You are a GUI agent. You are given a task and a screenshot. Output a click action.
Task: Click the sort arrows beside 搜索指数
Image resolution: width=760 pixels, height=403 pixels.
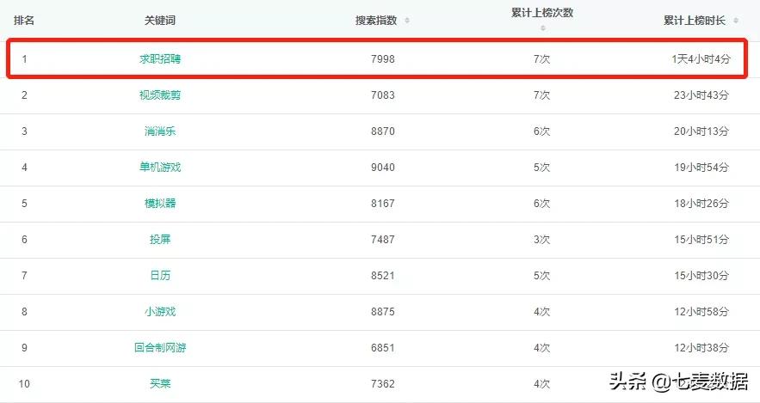pos(407,21)
